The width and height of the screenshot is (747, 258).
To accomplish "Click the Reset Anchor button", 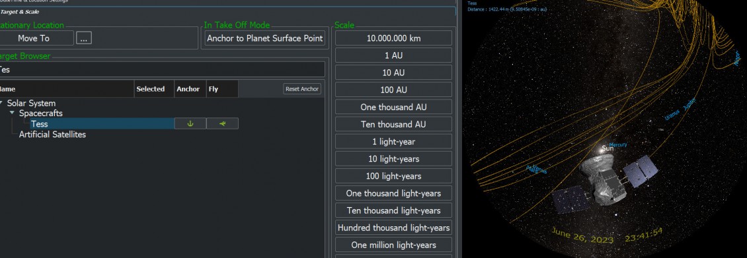I will (302, 89).
